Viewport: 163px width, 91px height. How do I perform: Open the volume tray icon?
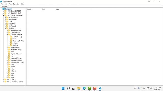pyautogui.click(x=151, y=88)
